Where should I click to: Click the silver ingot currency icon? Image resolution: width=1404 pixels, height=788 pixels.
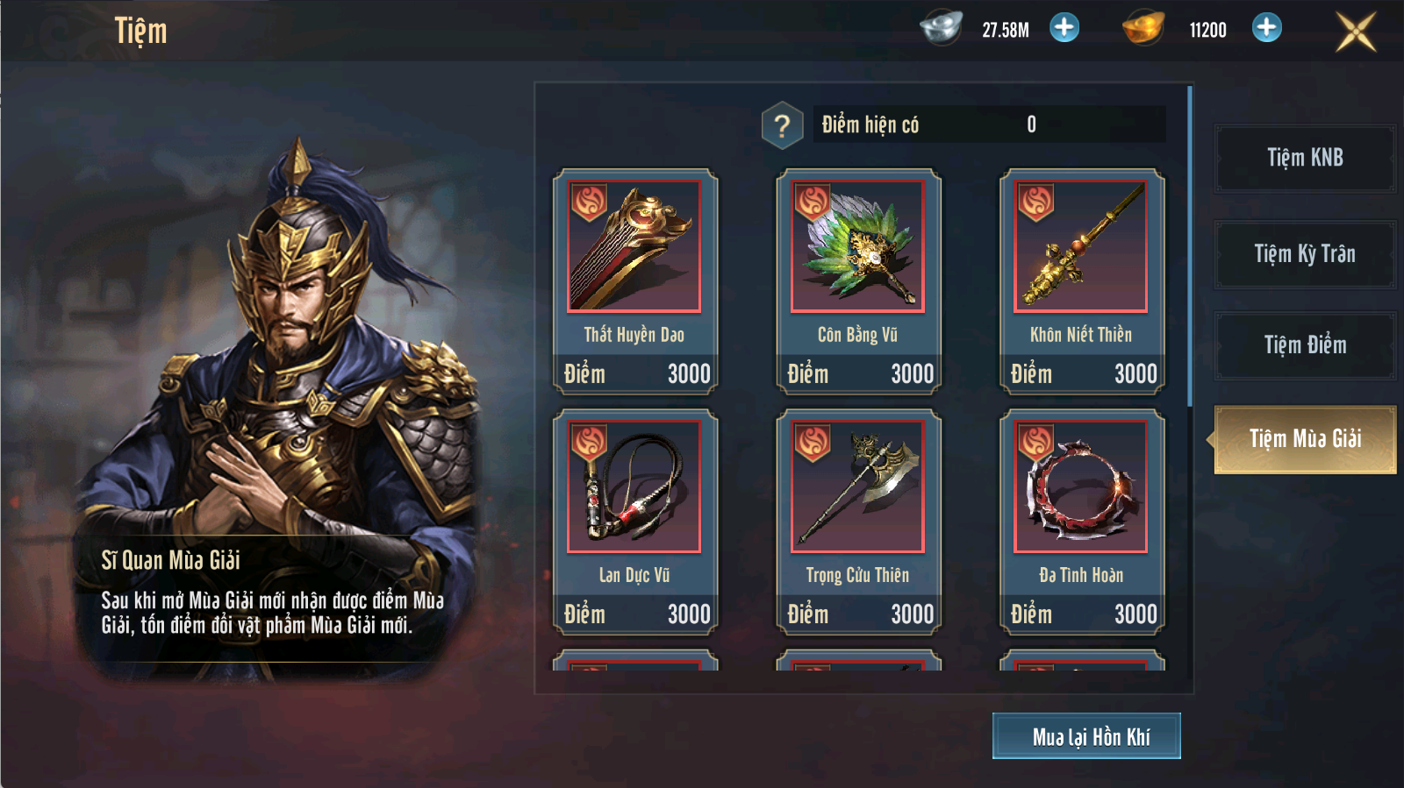tap(941, 28)
